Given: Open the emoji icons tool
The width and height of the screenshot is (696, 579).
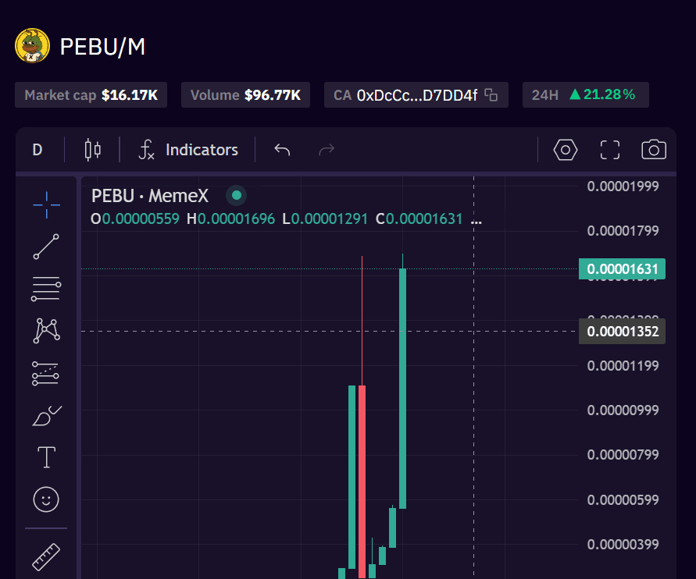Looking at the screenshot, I should coord(46,499).
